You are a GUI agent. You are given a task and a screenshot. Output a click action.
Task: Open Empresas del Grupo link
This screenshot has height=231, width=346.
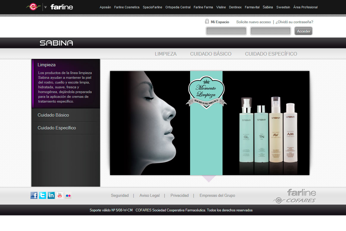pyautogui.click(x=217, y=195)
